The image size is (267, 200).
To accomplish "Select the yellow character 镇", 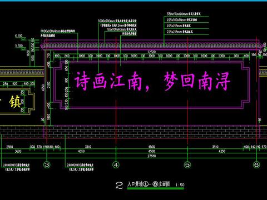I will pyautogui.click(x=14, y=102).
